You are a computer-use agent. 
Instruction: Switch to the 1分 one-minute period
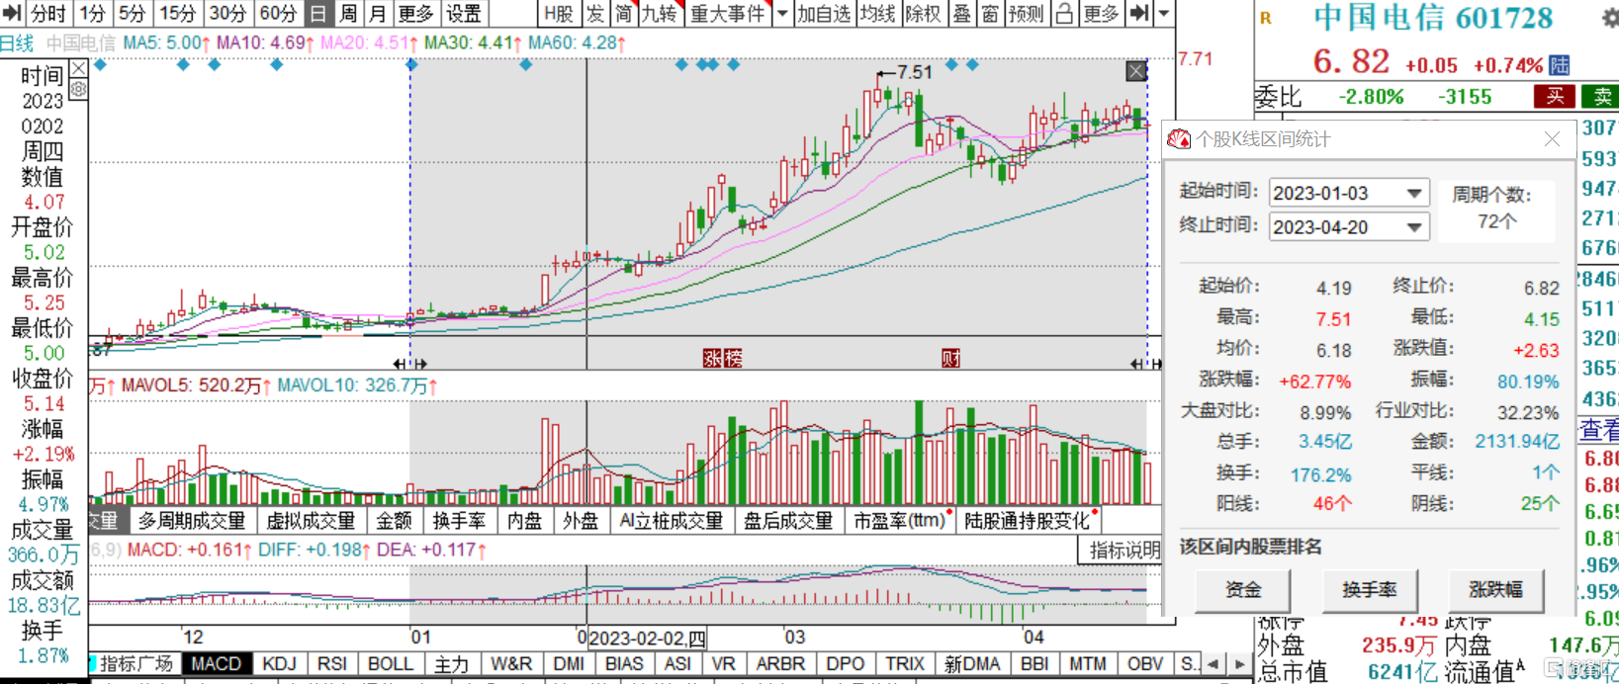pyautogui.click(x=93, y=13)
